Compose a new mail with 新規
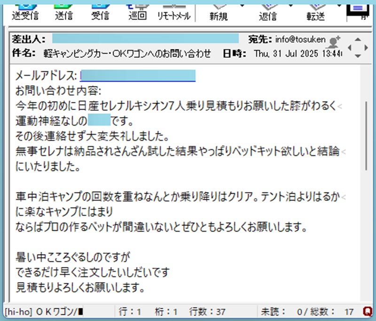 coord(218,11)
